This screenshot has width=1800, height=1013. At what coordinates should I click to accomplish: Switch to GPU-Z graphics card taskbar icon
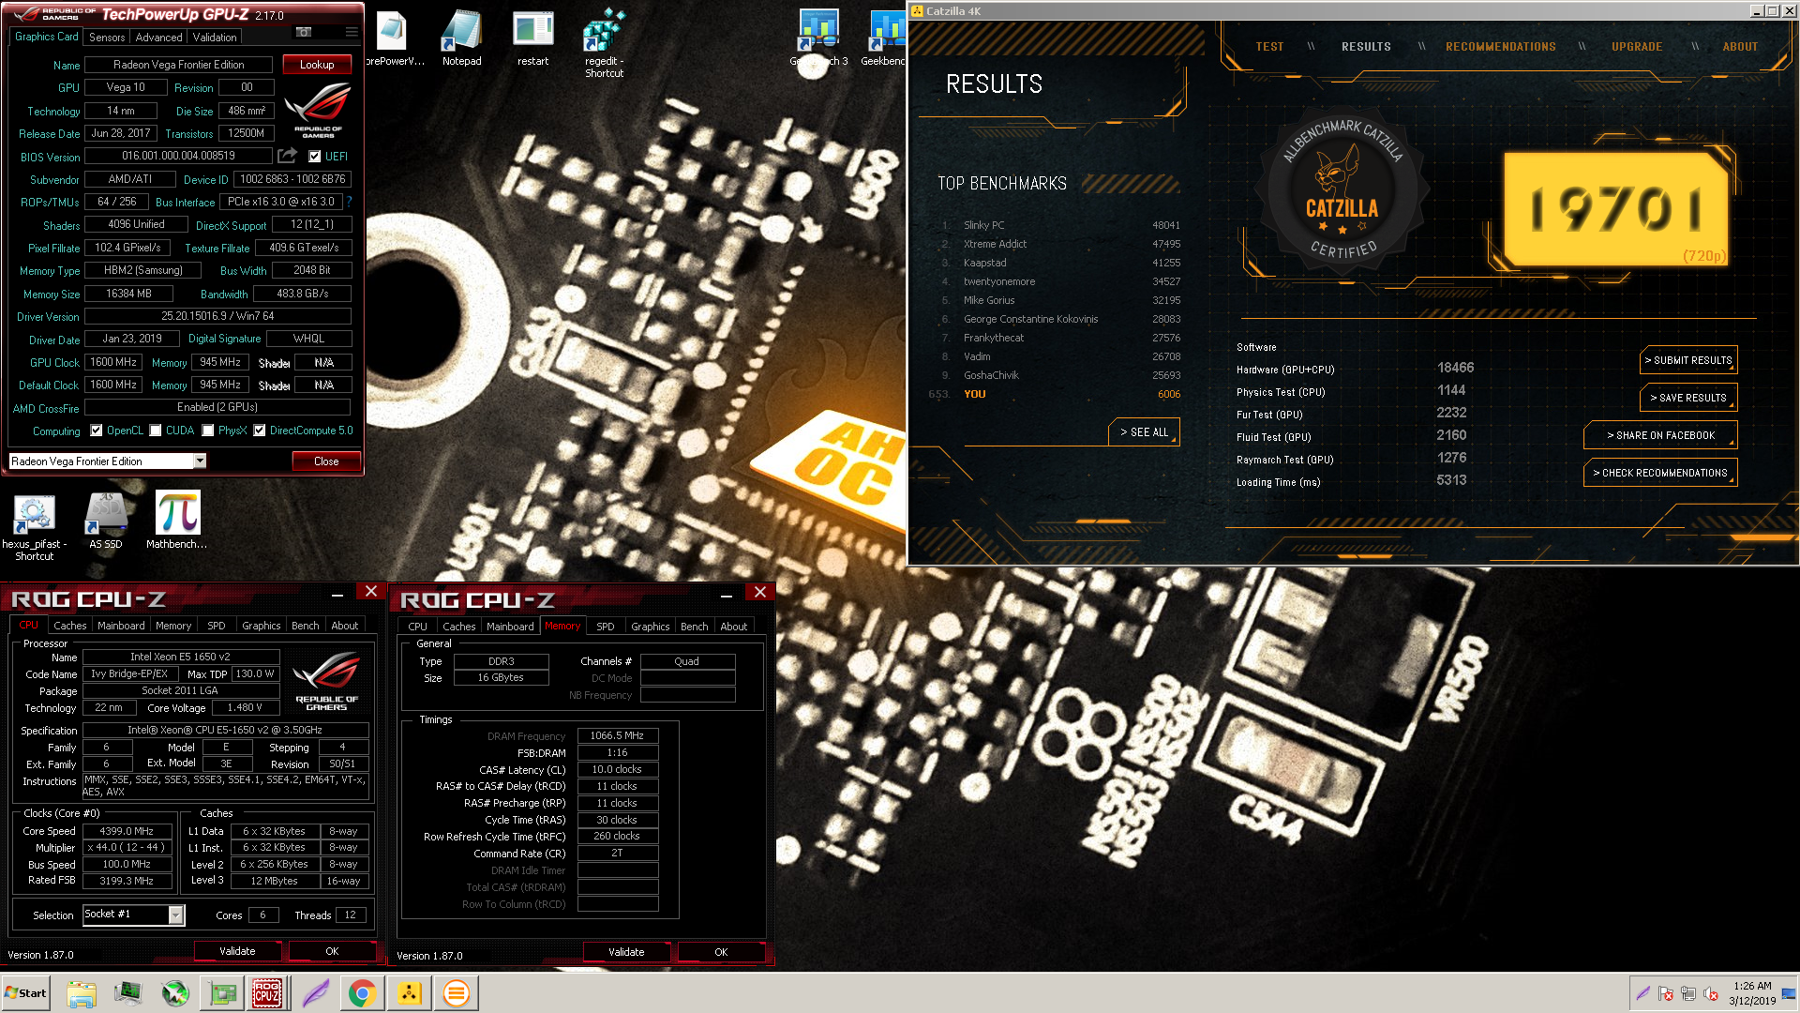(222, 993)
